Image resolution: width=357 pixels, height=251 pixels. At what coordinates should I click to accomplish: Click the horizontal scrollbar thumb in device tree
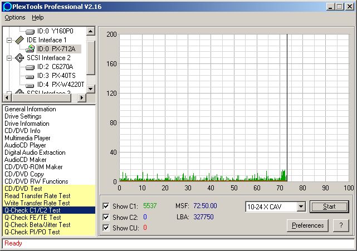pos(41,98)
